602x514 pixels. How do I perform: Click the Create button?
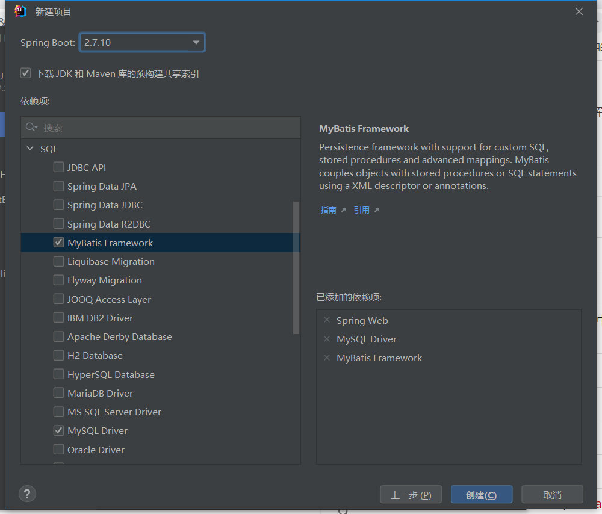click(x=482, y=494)
